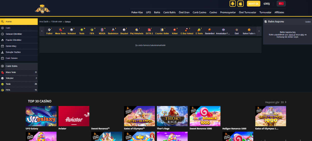Screen dimensions: 312x141
Task: Open the Turnuvalar menu item
Action: 265,12
